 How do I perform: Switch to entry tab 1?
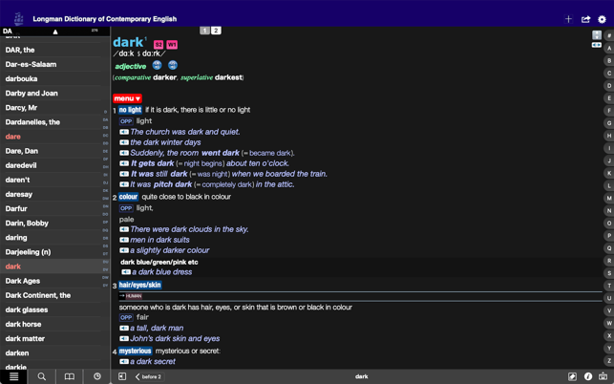pyautogui.click(x=204, y=31)
